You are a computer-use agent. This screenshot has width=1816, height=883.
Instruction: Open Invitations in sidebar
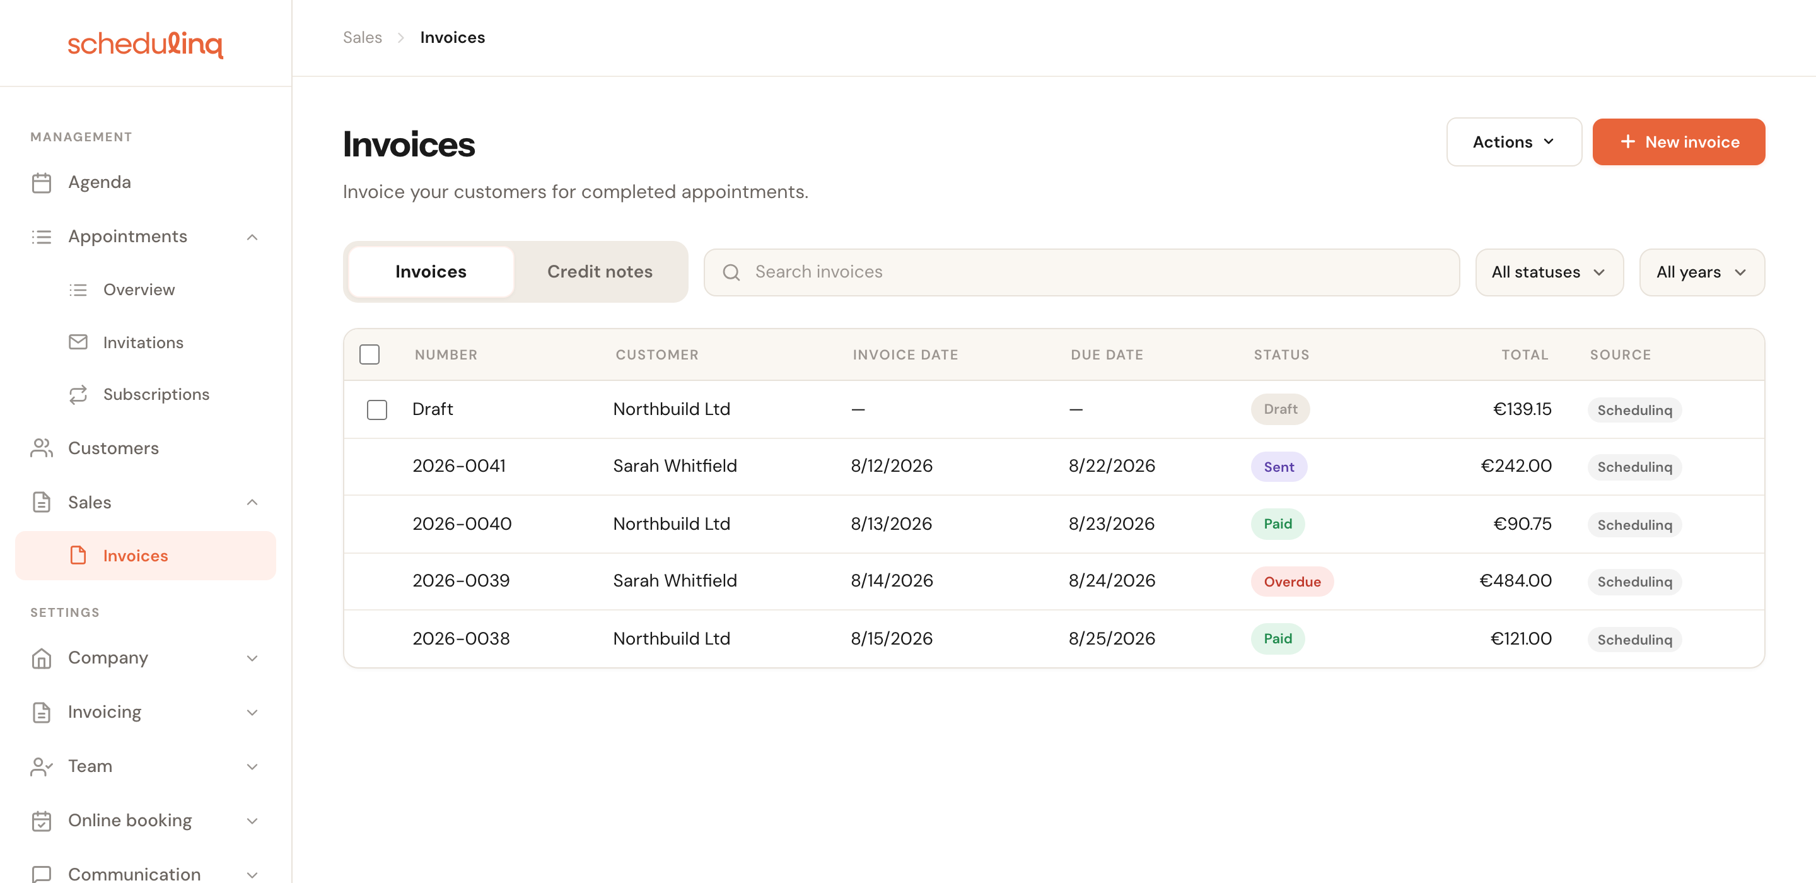pos(145,342)
